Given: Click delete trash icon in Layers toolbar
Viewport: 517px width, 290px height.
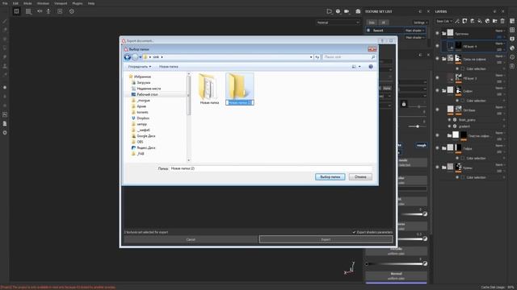Looking at the screenshot, I should (x=502, y=22).
